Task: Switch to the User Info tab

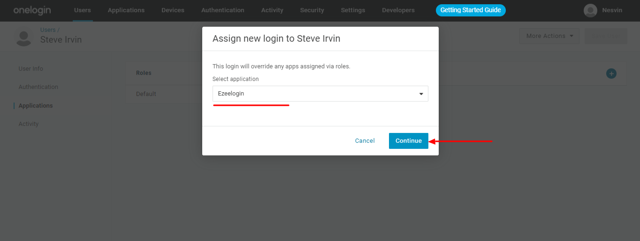Action: (x=31, y=69)
